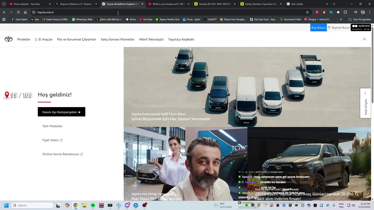
Task: Open Filo ve Kurumsal Çözümler menu
Action: pos(77,39)
